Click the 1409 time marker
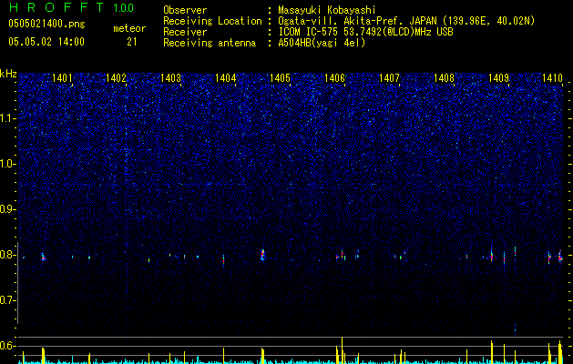 click(x=498, y=77)
